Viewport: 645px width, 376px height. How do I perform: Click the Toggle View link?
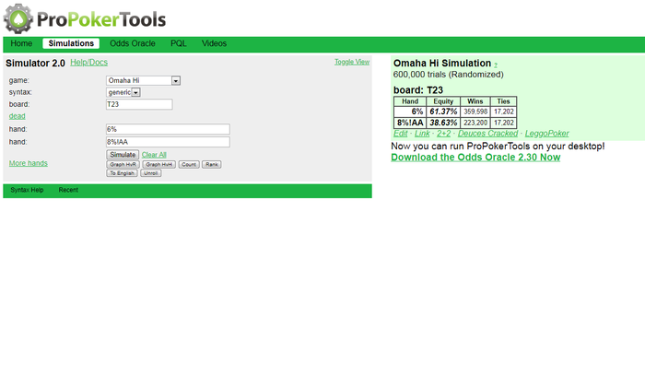click(x=352, y=62)
